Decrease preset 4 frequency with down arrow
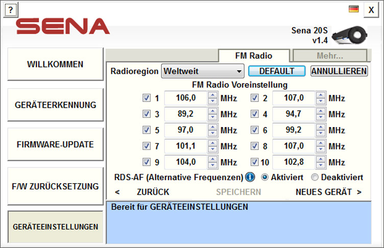This screenshot has width=384, height=248. pyautogui.click(x=321, y=117)
